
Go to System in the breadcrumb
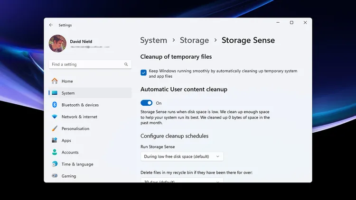[x=153, y=40]
